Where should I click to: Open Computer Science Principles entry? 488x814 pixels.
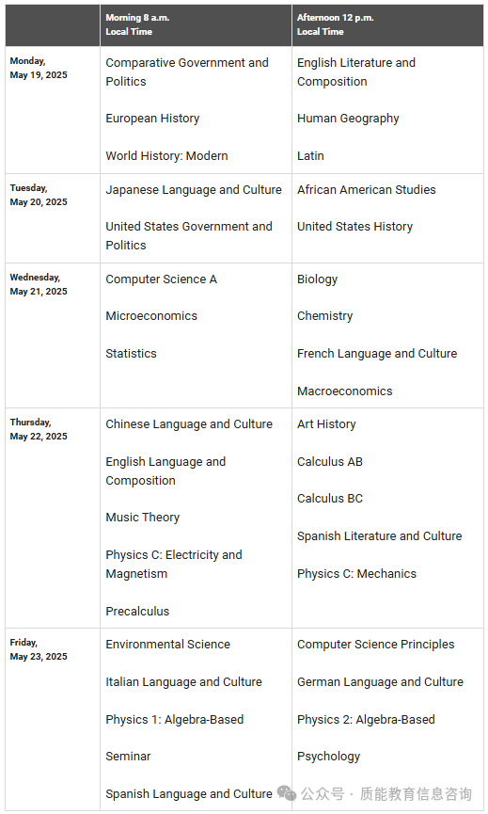pos(376,645)
